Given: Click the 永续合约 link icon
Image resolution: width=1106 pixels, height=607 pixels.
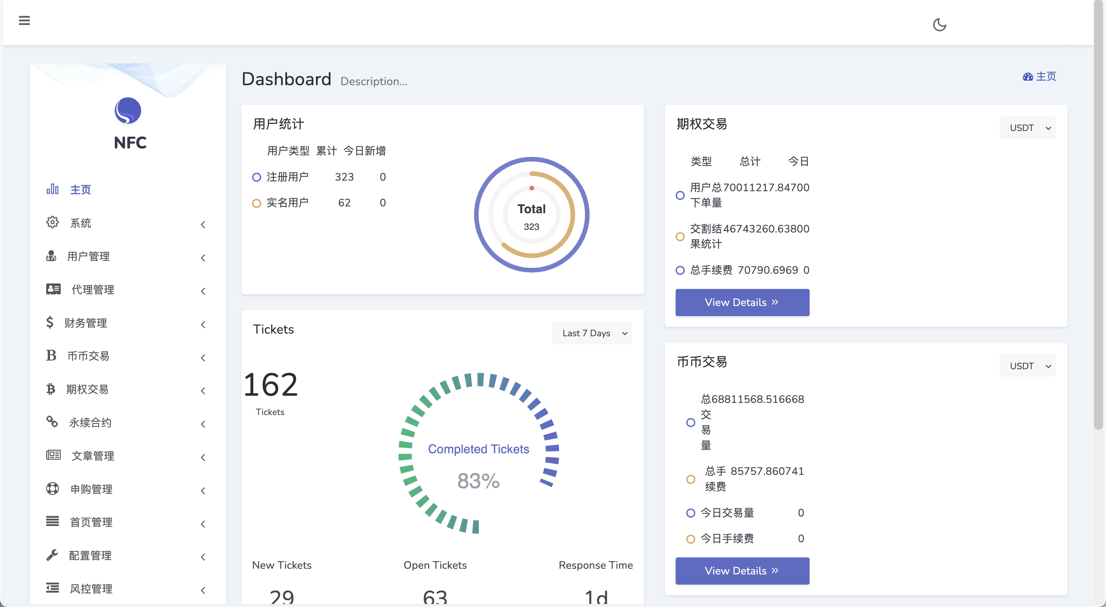Looking at the screenshot, I should coord(52,422).
